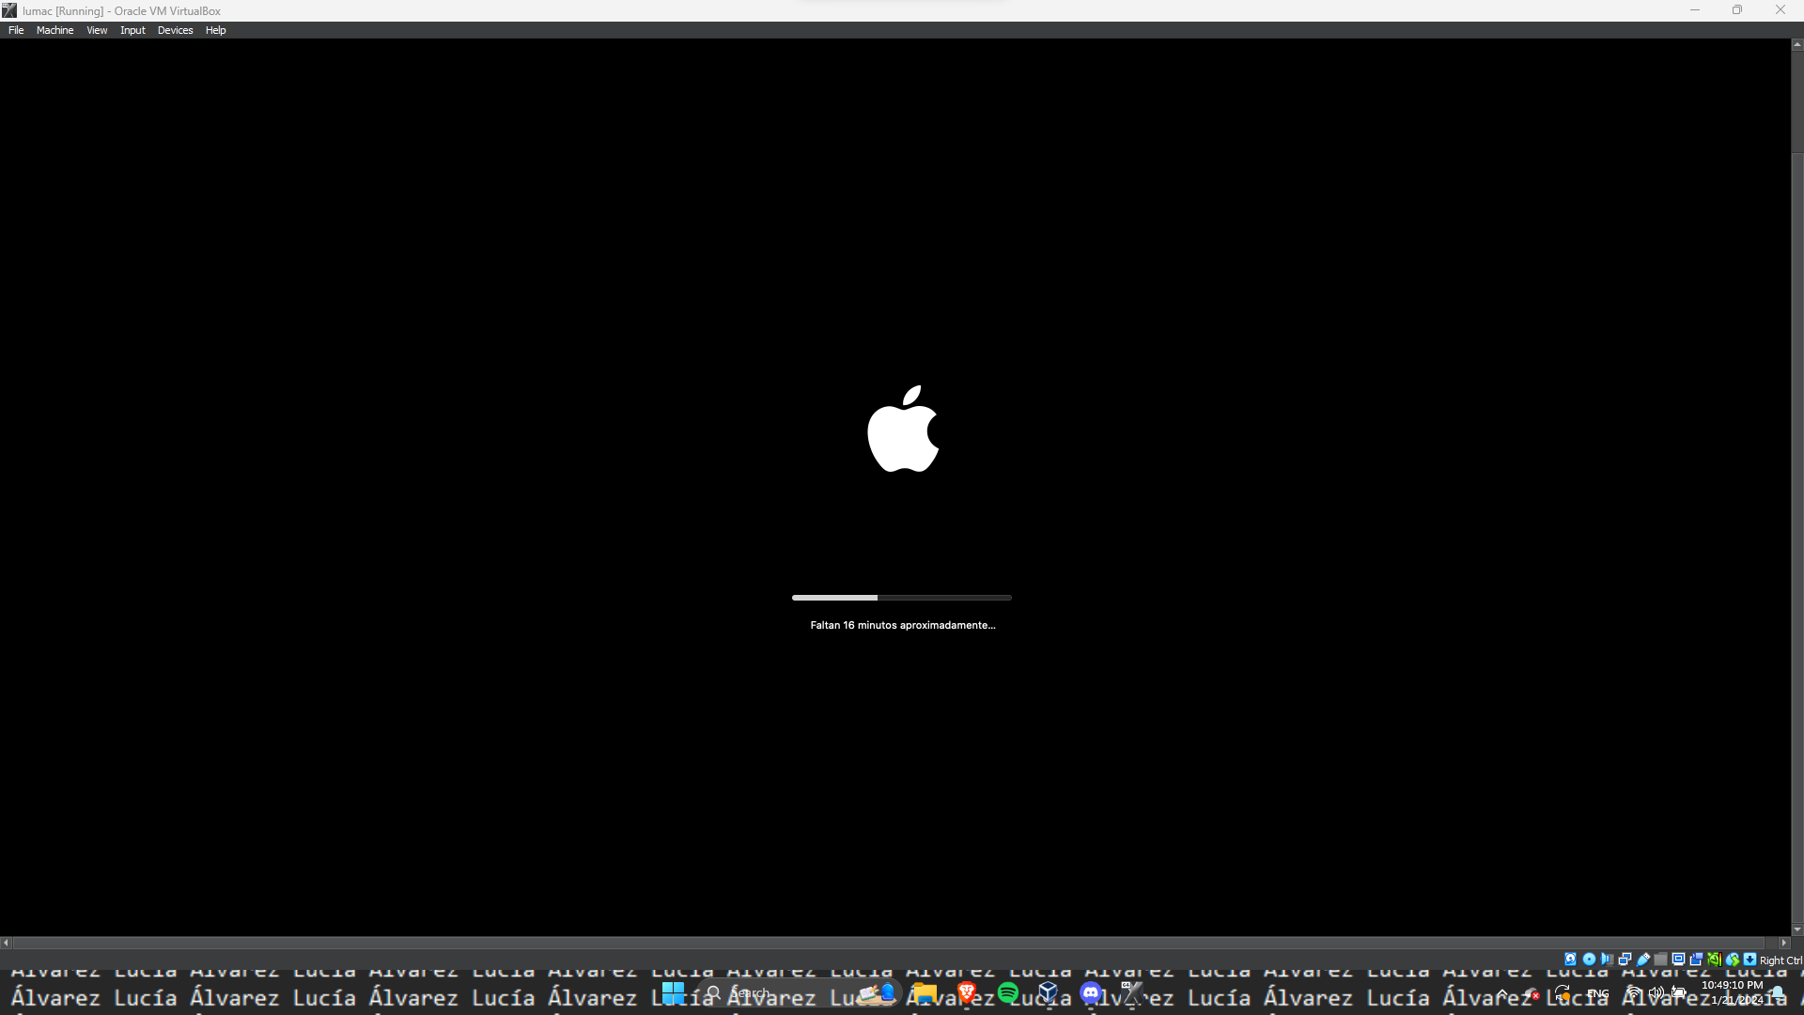Click the macOS install progress bar
This screenshot has height=1015, width=1804.
click(x=901, y=598)
